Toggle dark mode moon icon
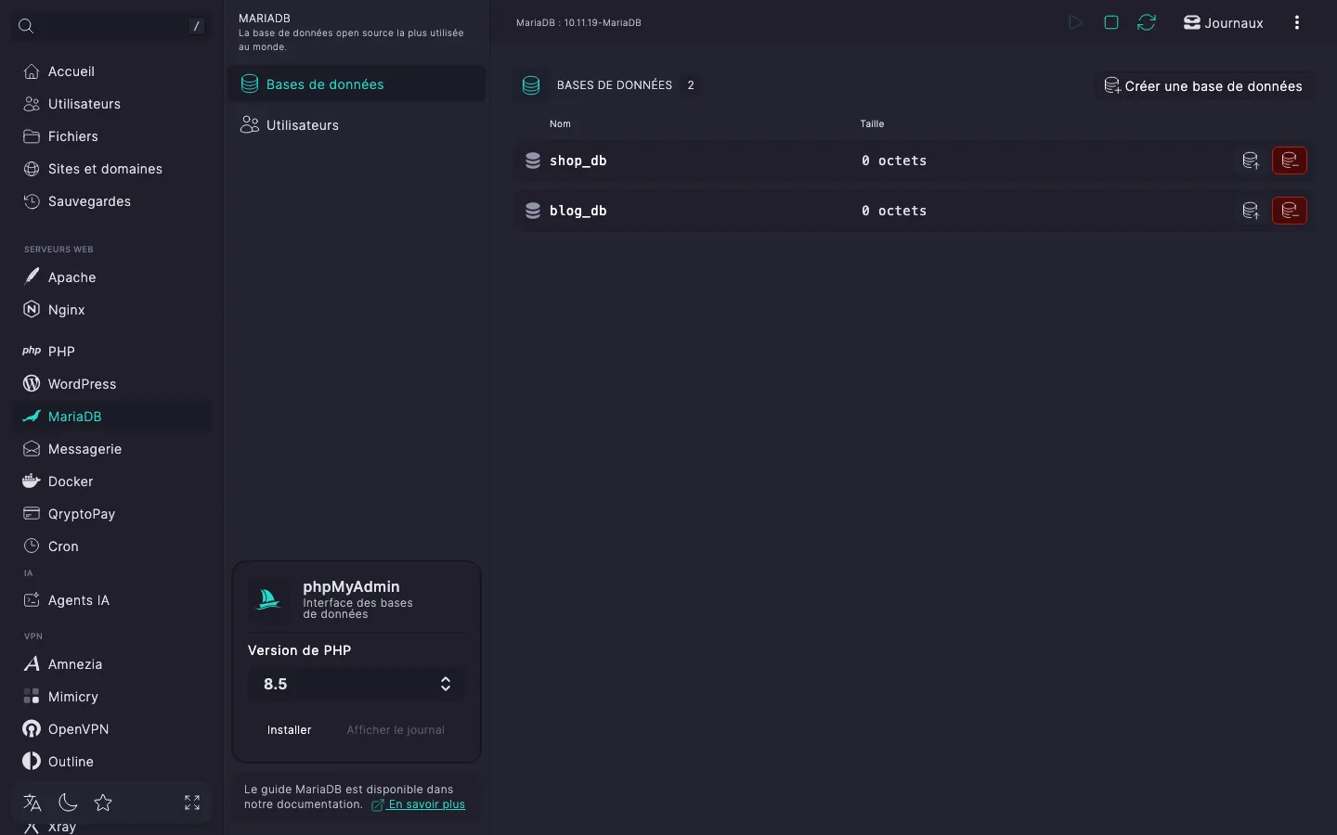The image size is (1337, 835). [x=68, y=803]
